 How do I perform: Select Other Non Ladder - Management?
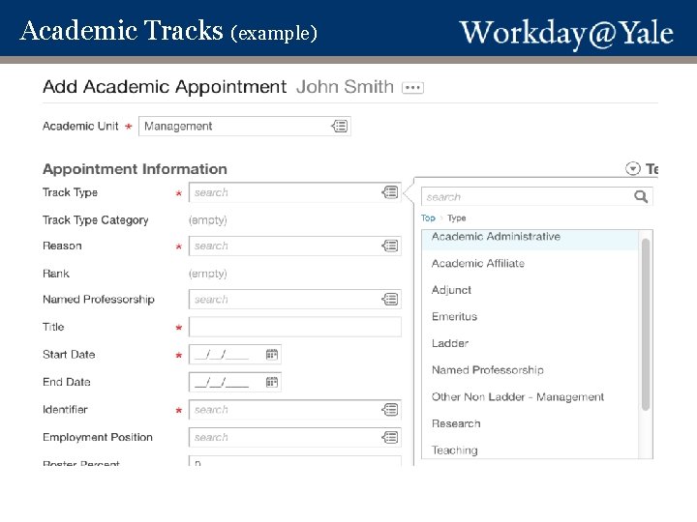click(x=530, y=396)
